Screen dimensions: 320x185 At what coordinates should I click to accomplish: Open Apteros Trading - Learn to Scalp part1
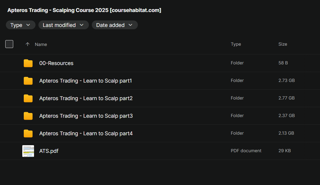pos(86,81)
